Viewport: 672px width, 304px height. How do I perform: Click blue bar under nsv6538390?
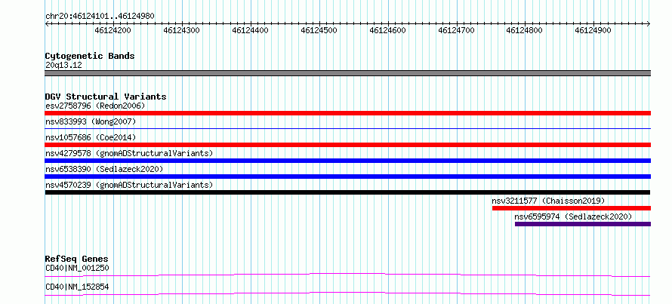(348, 177)
